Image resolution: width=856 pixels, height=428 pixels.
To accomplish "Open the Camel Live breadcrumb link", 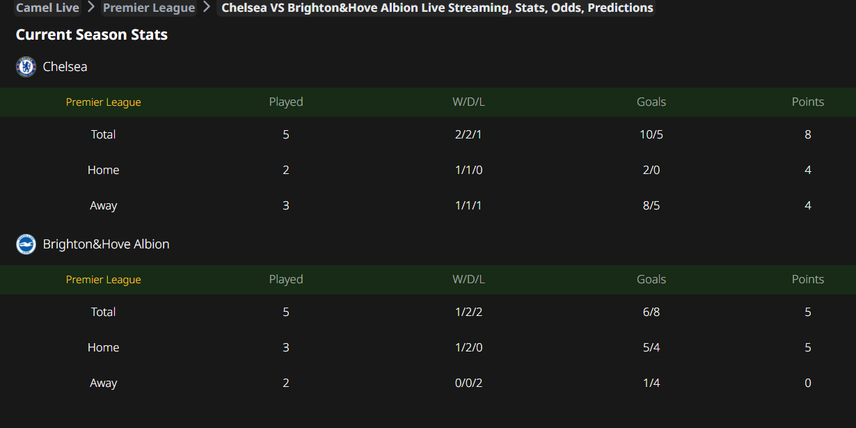I will (47, 8).
